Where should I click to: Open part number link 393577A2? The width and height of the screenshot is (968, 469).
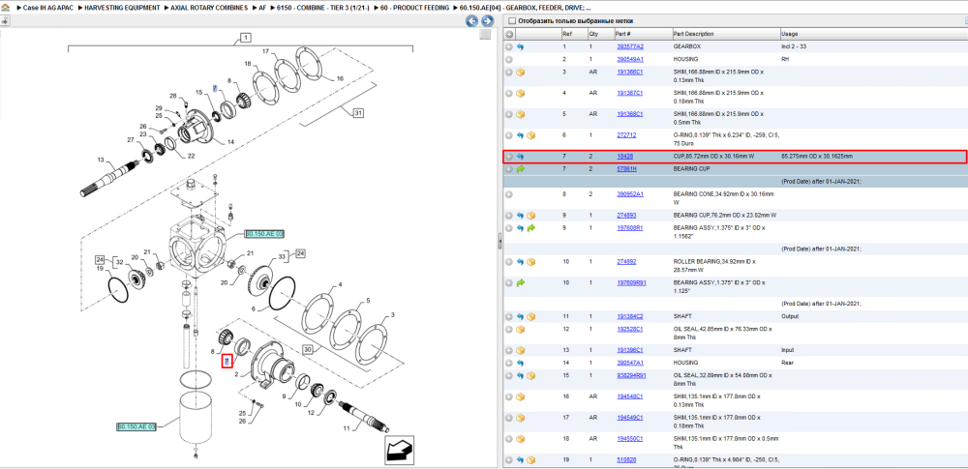[x=630, y=46]
